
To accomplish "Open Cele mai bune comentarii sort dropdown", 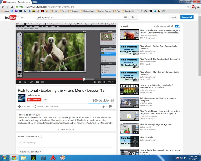I will pos(30,152).
